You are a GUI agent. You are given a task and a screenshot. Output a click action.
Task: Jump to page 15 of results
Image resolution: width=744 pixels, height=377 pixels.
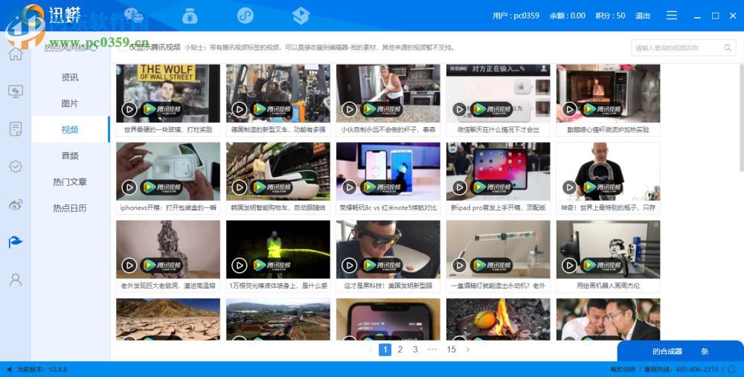point(452,349)
